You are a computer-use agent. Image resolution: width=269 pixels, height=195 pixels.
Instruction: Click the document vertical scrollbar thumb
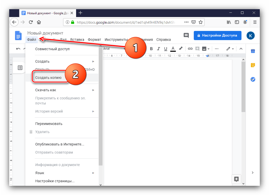pos(243,87)
